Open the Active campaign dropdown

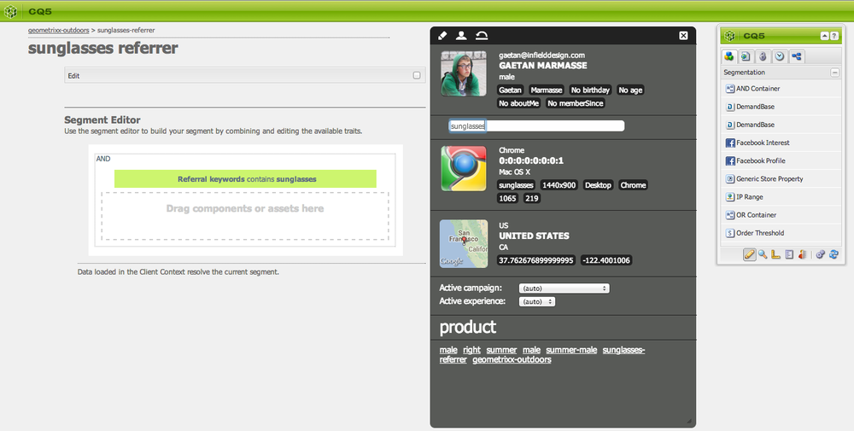click(564, 288)
